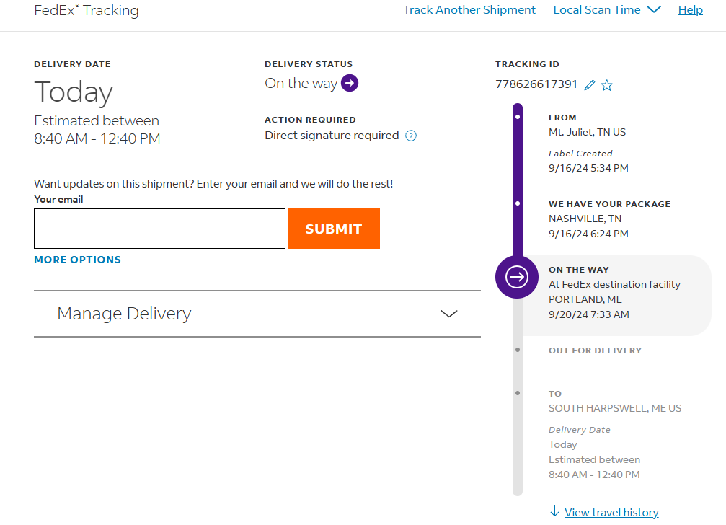
Task: Click the large arrow circle on timeline
Action: pyautogui.click(x=517, y=277)
